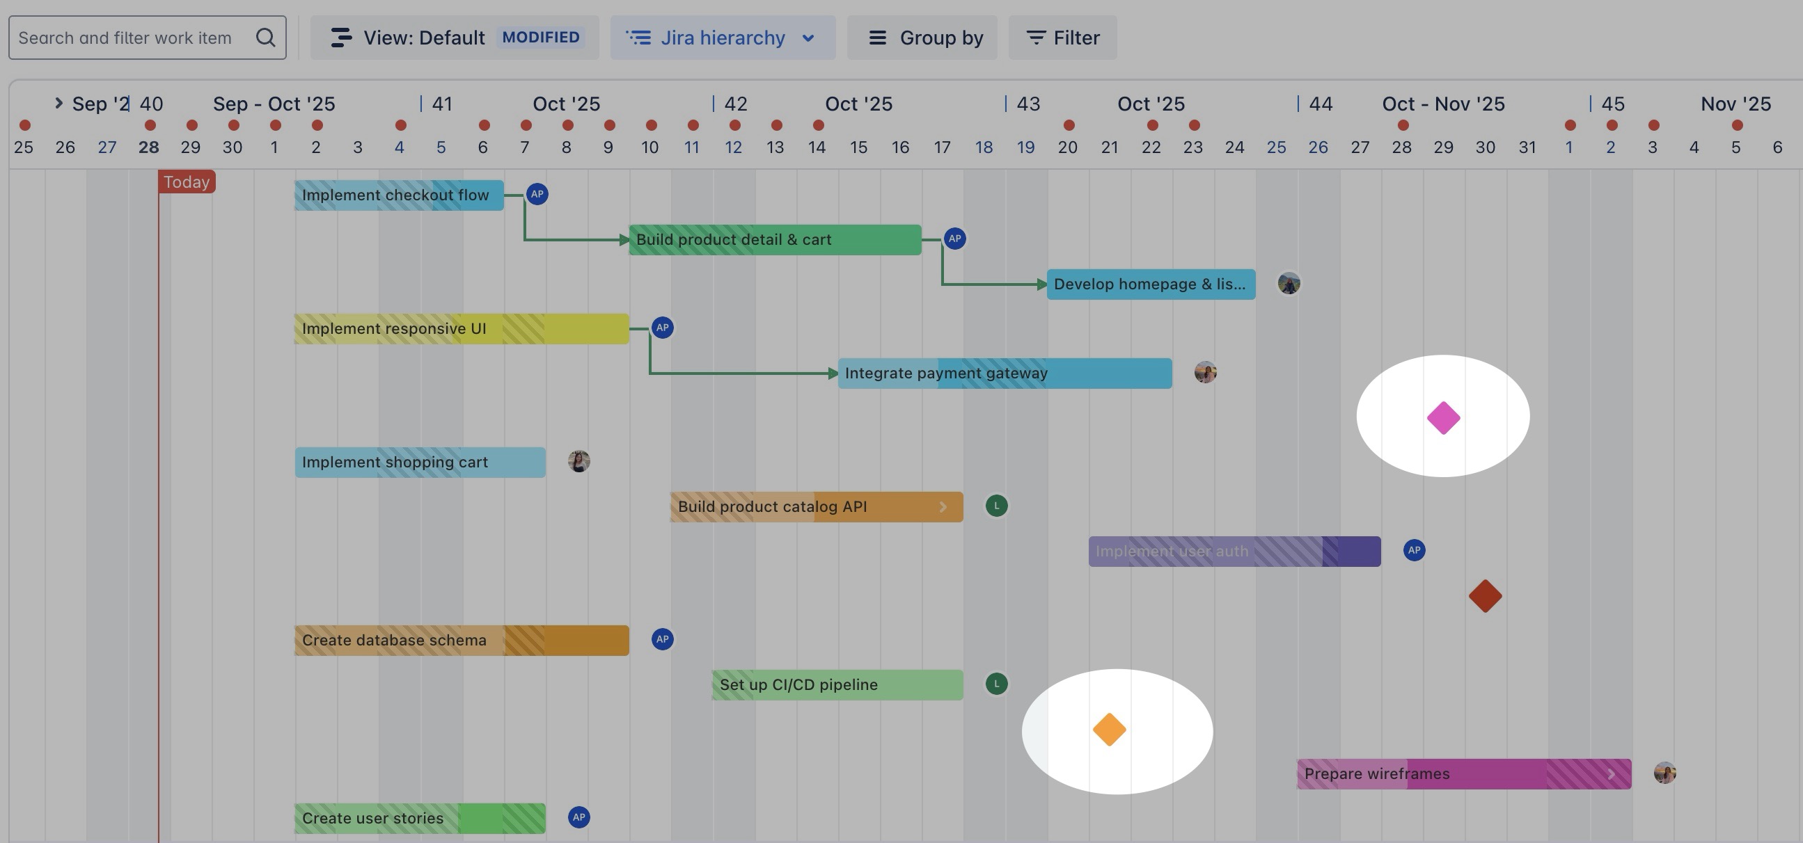Click L avatar beside Set up CI/CD pipeline
1803x843 pixels.
pyautogui.click(x=997, y=684)
